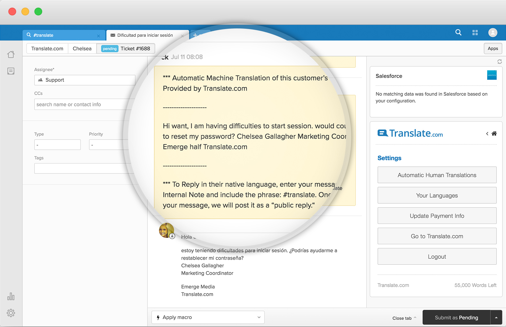Expand the Close tab options

pos(404,318)
